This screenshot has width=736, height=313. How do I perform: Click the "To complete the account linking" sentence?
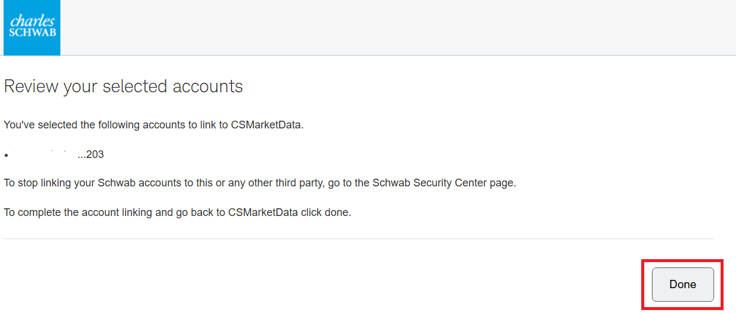[178, 212]
